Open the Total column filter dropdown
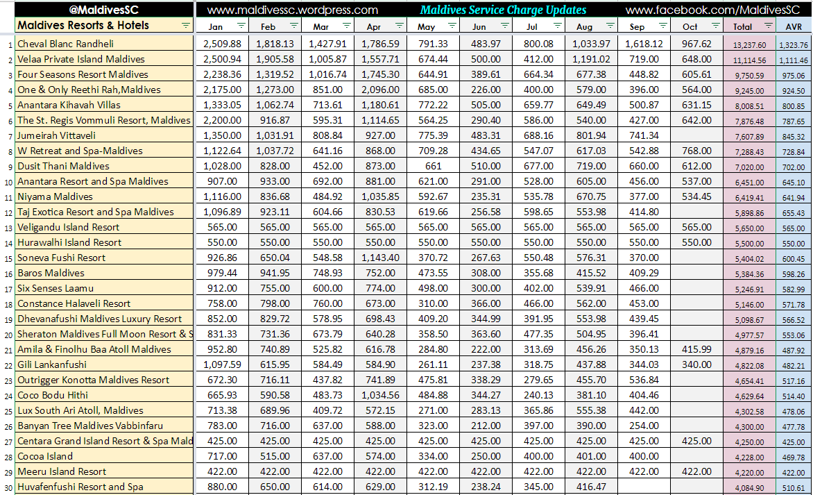This screenshot has height=495, width=813. click(769, 26)
